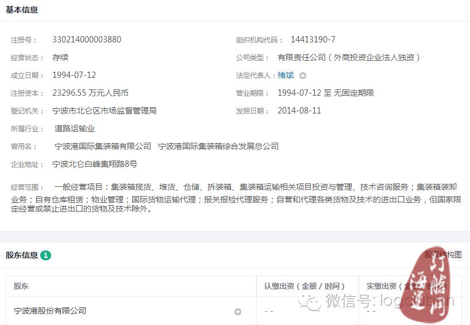
Task: Click industry value 道路运输业
Action: 75,128
